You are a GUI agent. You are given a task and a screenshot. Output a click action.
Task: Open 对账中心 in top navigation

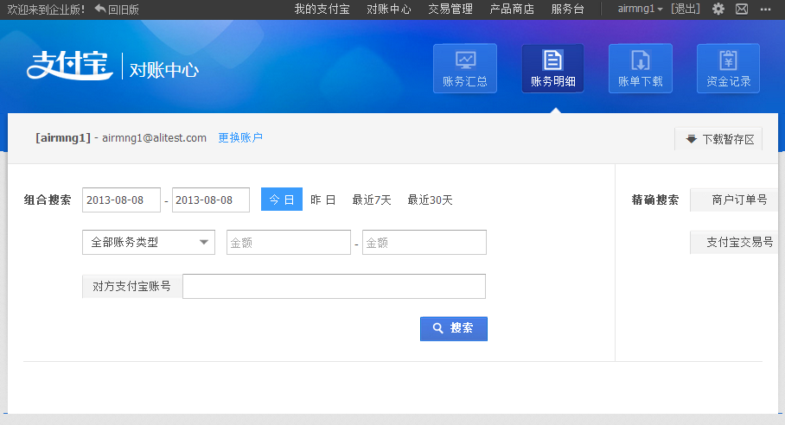[x=388, y=9]
